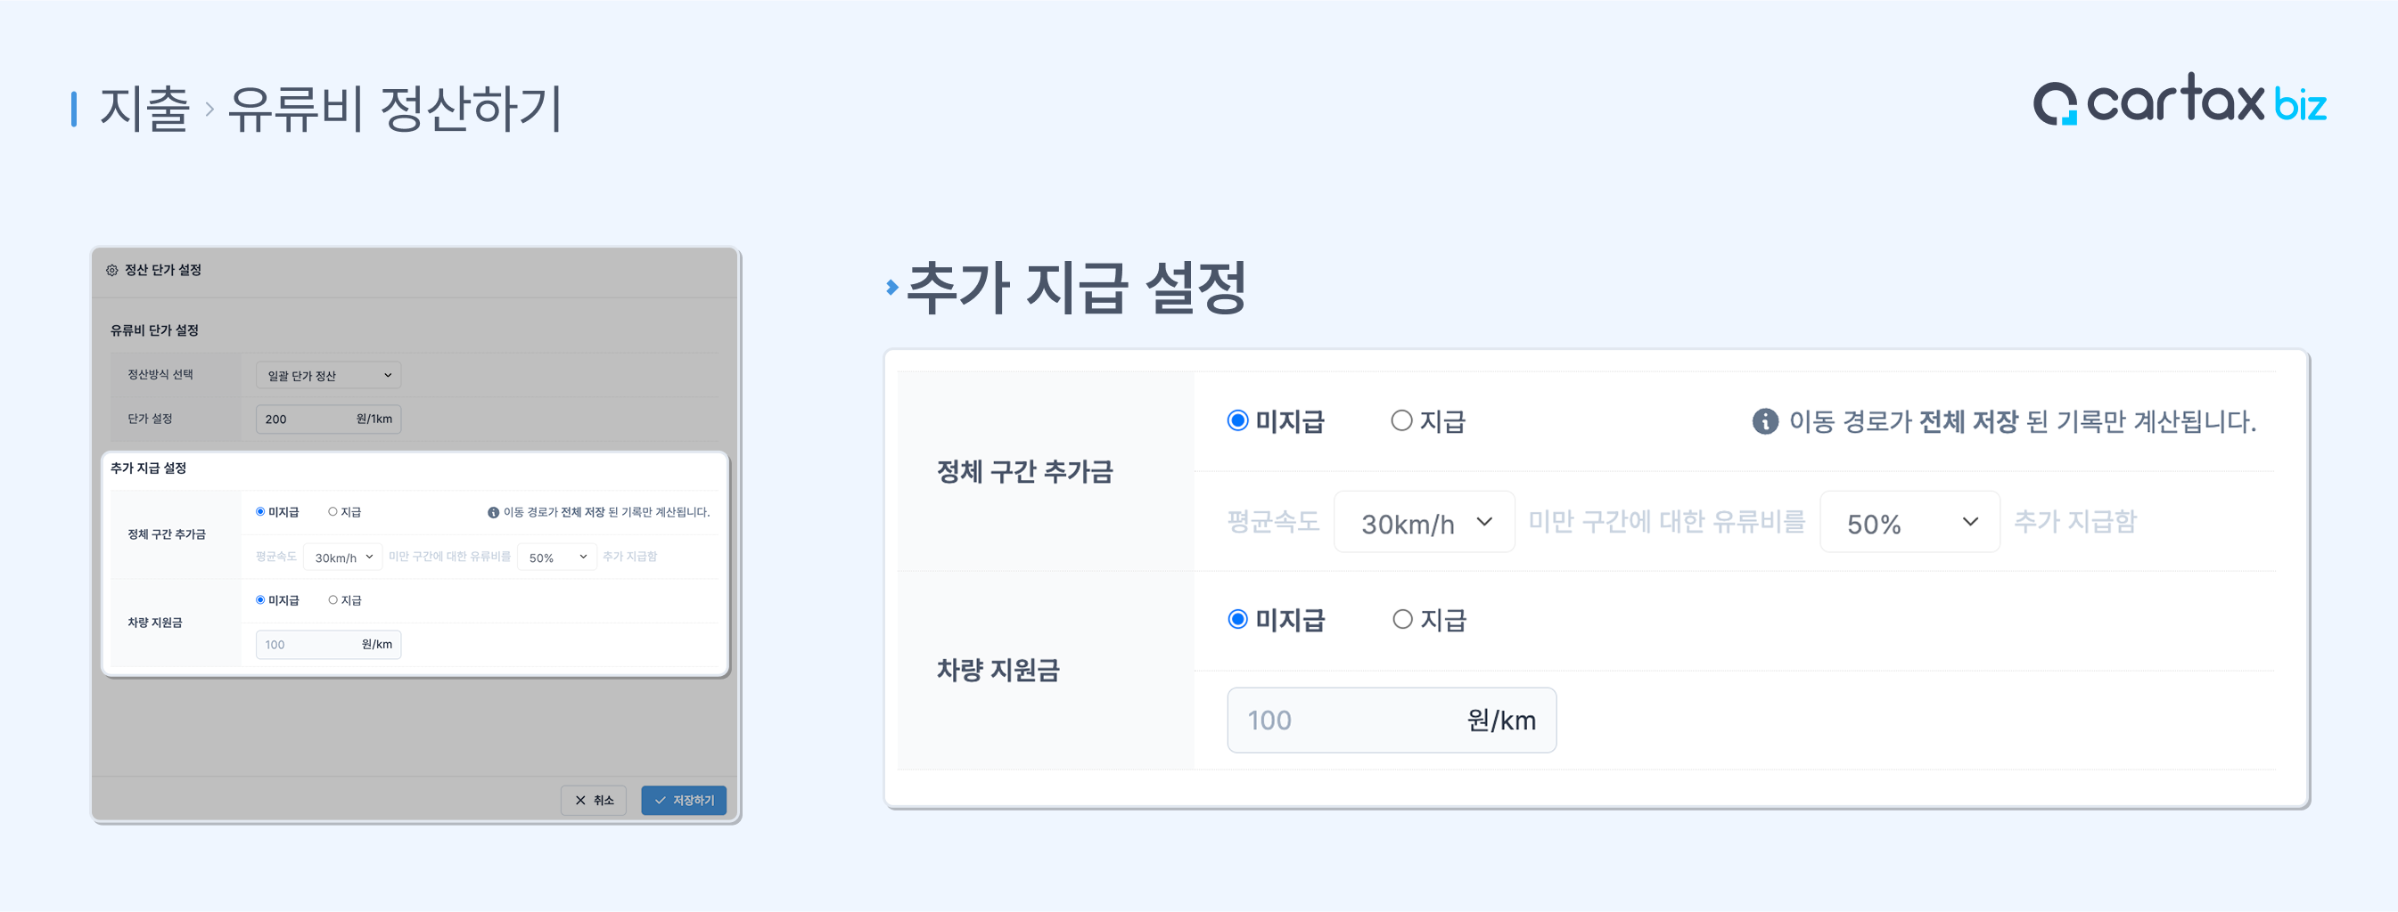
Task: Go to 지출 in the breadcrumb
Action: (x=144, y=109)
